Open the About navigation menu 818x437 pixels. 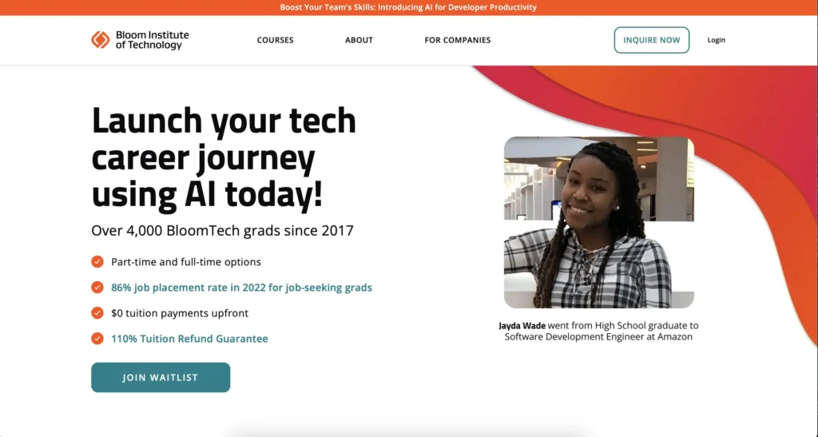coord(359,40)
